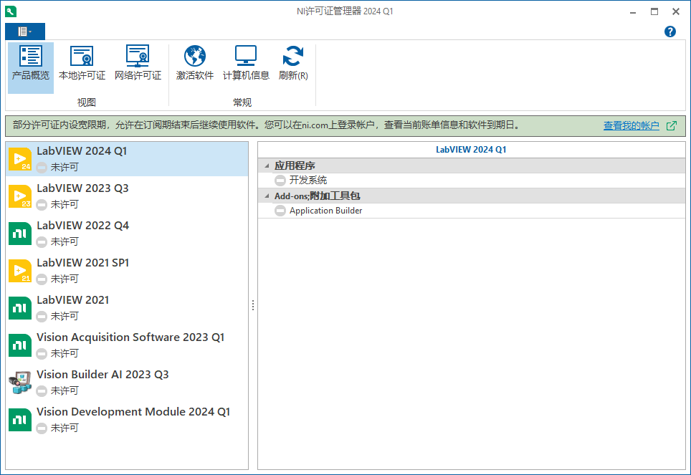This screenshot has height=475, width=691.
Task: Click the status icon beside Application Builder
Action: pos(280,211)
